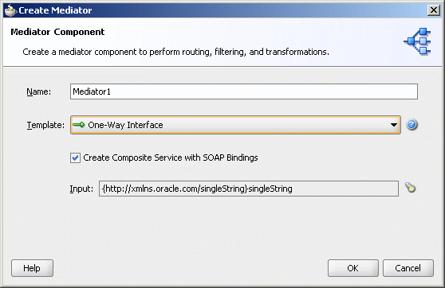Expand the Template dropdown arrow
The width and height of the screenshot is (445, 288).
[x=393, y=125]
